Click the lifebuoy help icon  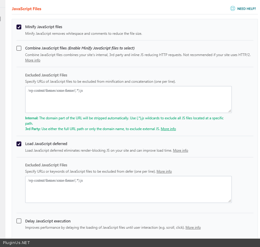(232, 9)
